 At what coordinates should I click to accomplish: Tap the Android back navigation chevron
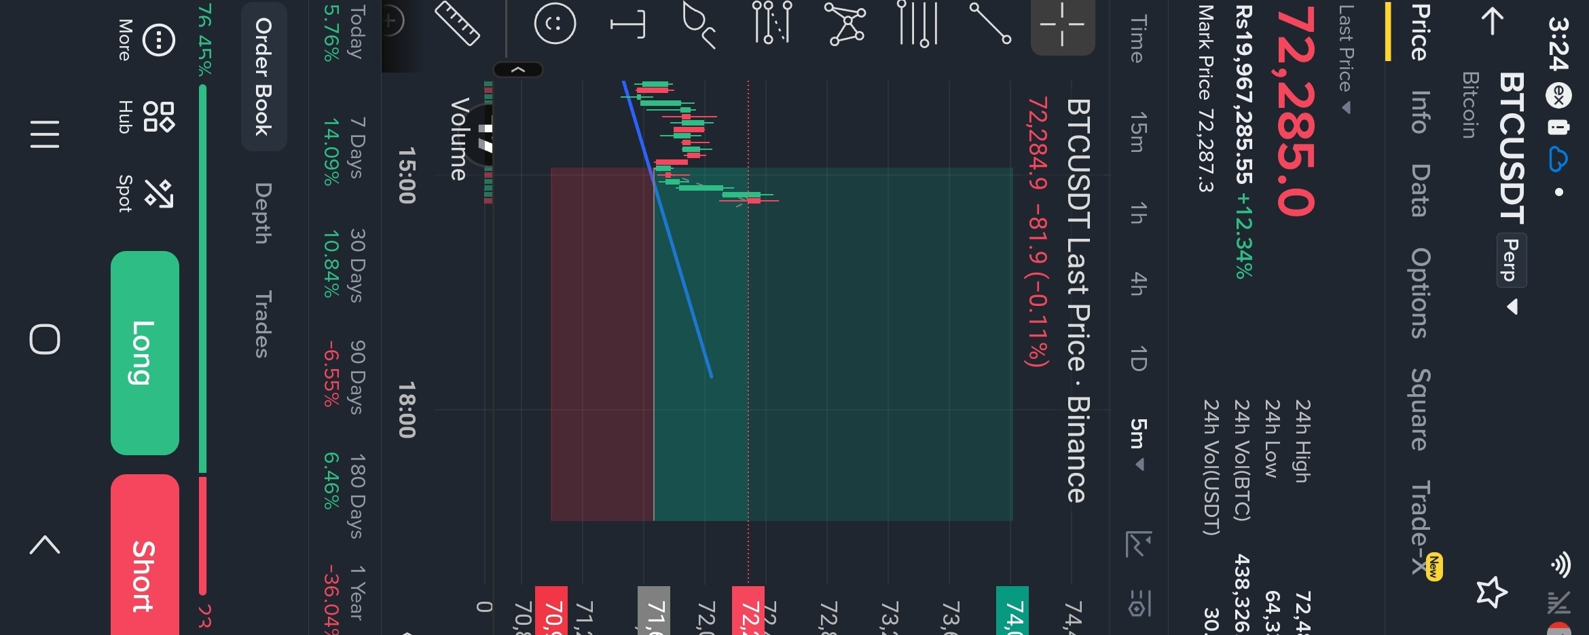coord(45,545)
